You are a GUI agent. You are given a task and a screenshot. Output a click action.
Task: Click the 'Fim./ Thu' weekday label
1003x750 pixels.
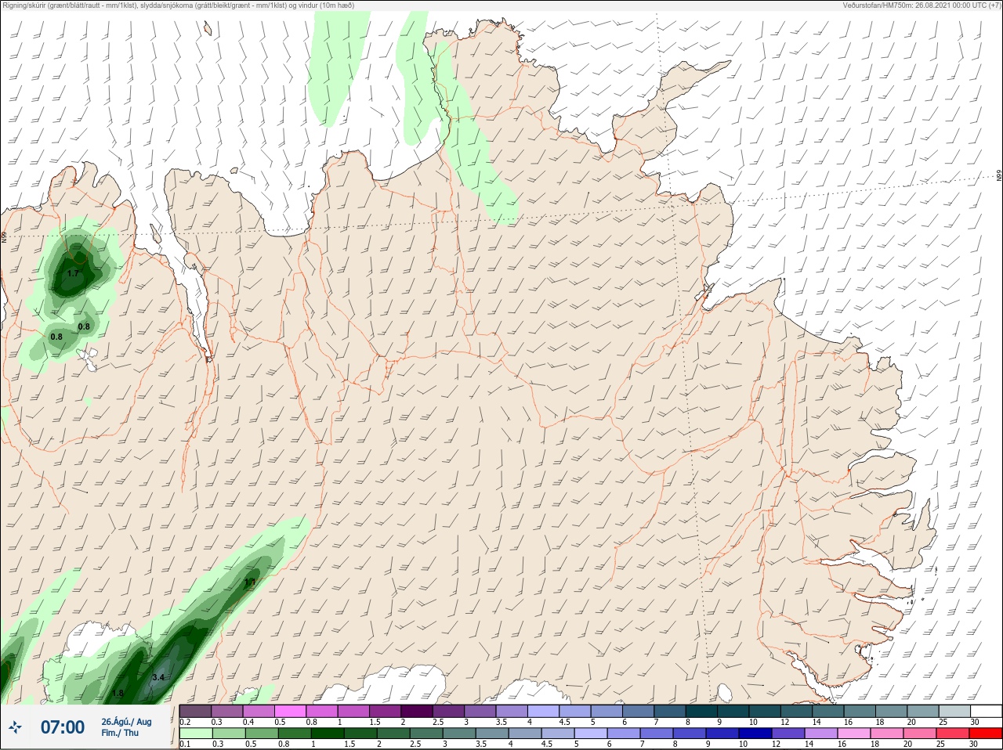pyautogui.click(x=120, y=733)
